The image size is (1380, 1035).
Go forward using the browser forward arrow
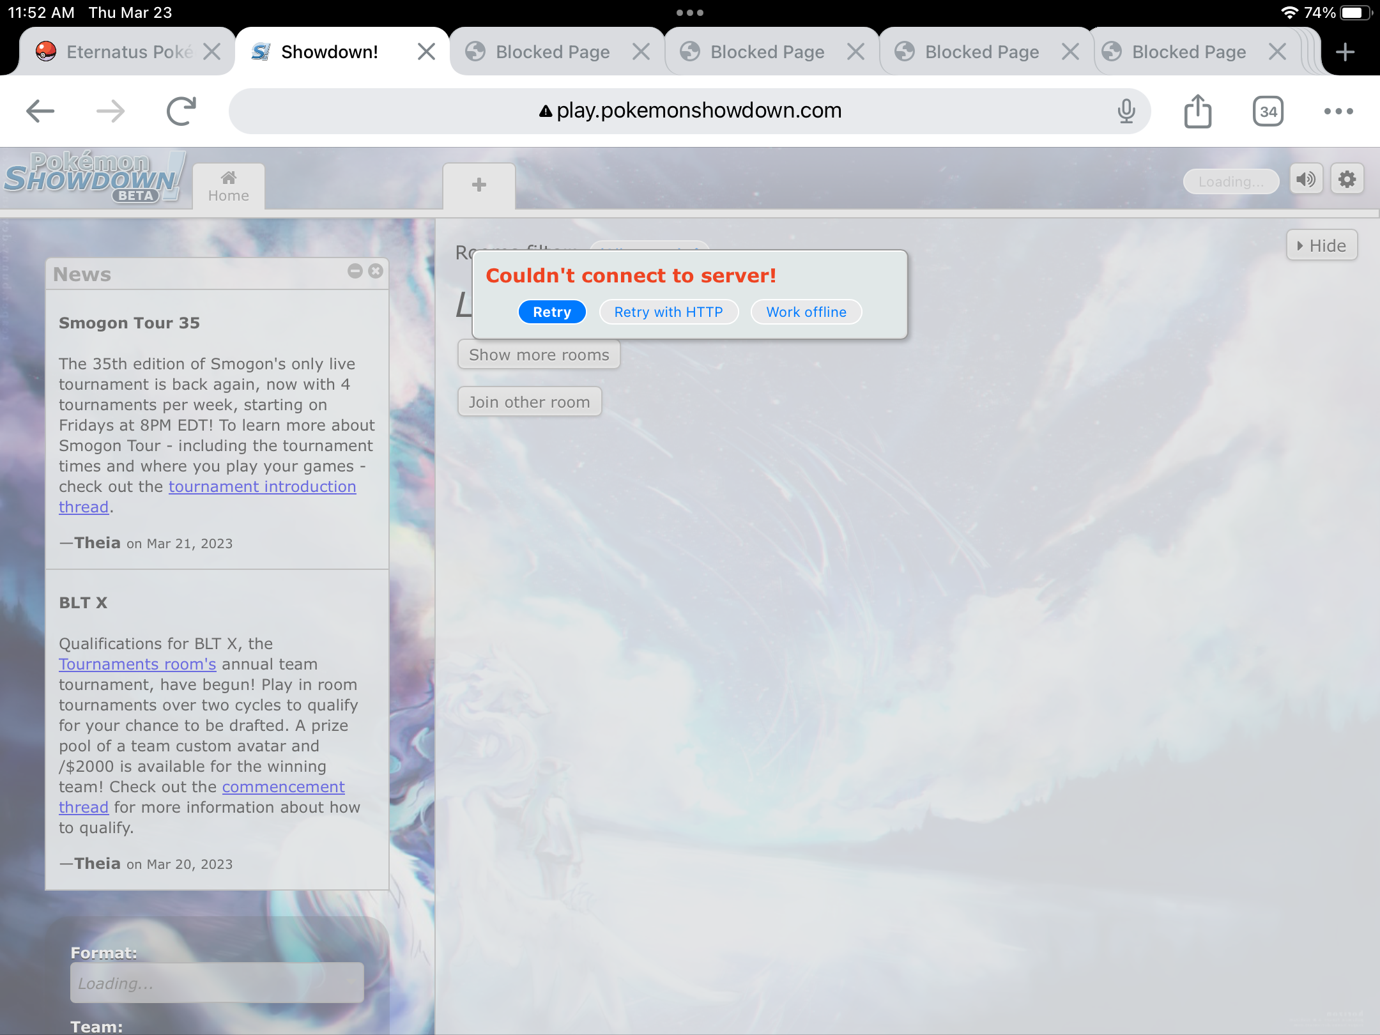click(x=111, y=111)
